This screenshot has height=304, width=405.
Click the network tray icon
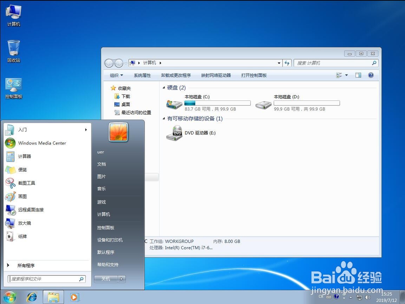coord(359,297)
